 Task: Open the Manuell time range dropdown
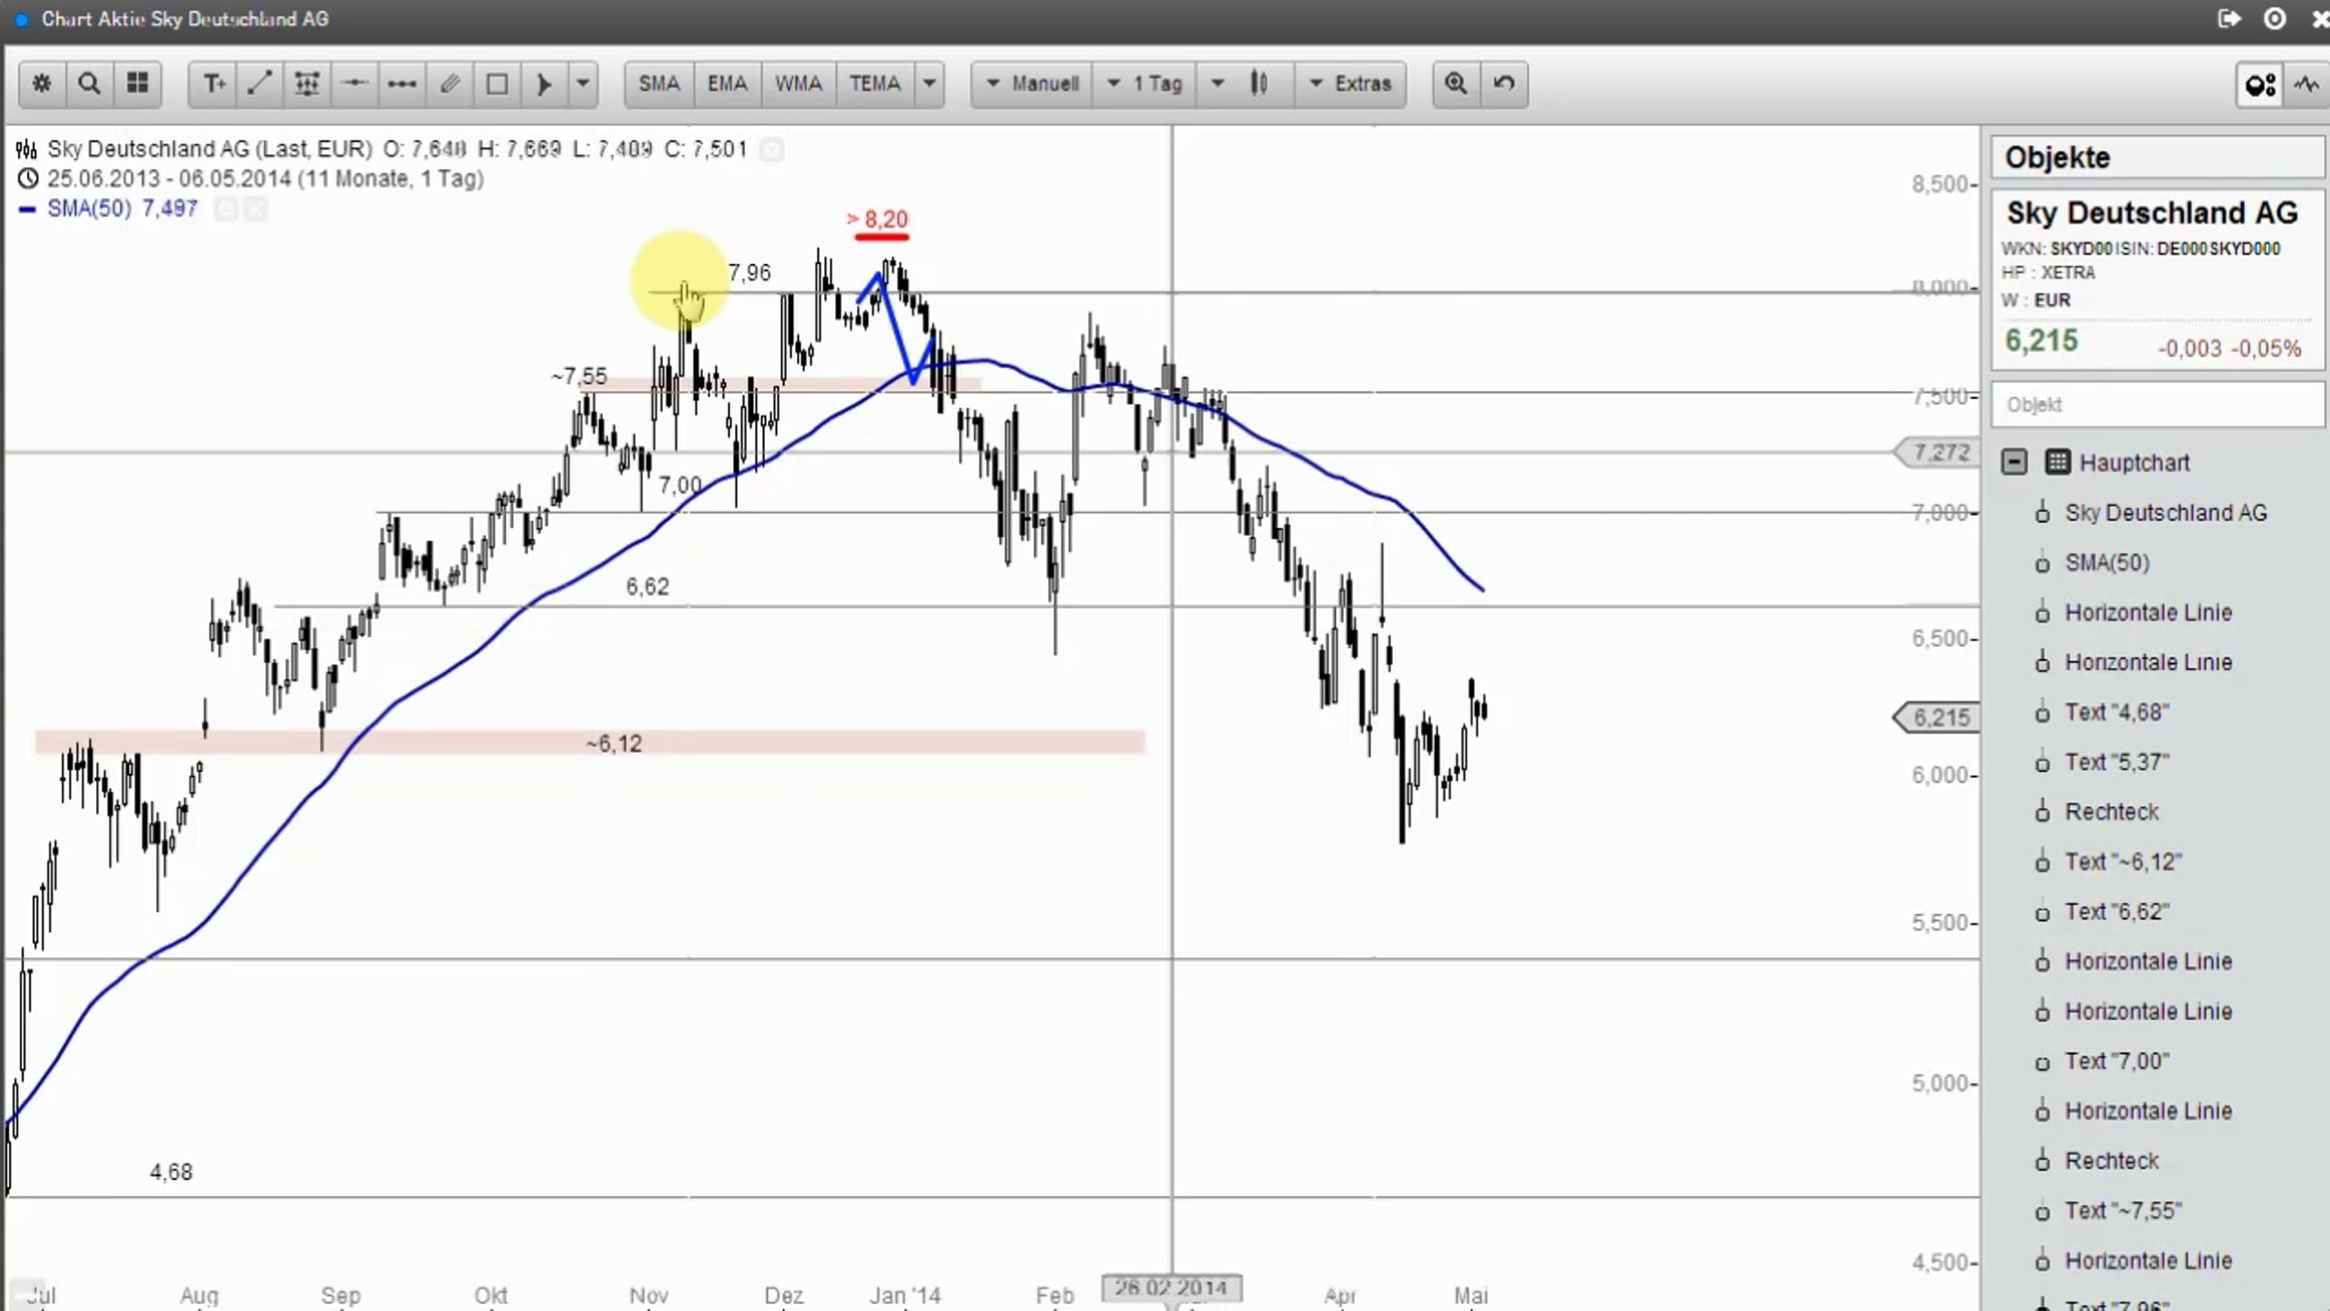1033,84
